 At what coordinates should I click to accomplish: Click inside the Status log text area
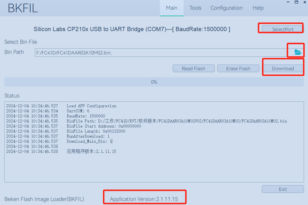point(154,168)
